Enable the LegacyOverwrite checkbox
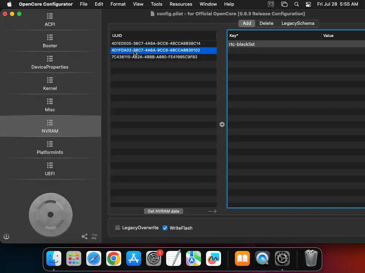The image size is (365, 273). (x=118, y=227)
